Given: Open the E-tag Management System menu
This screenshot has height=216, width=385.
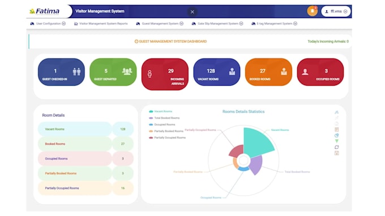Looking at the screenshot, I should point(274,24).
